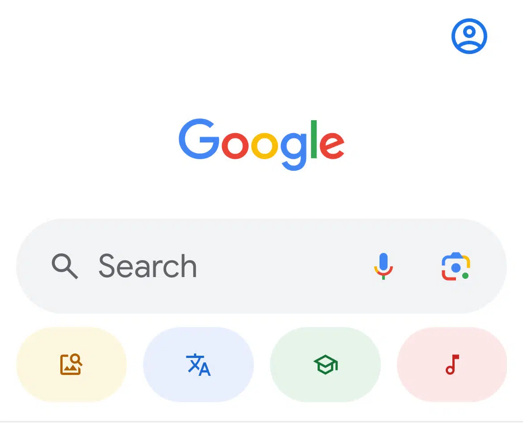523x429 pixels.
Task: Open Google Translate via the blue chip
Action: click(x=198, y=365)
